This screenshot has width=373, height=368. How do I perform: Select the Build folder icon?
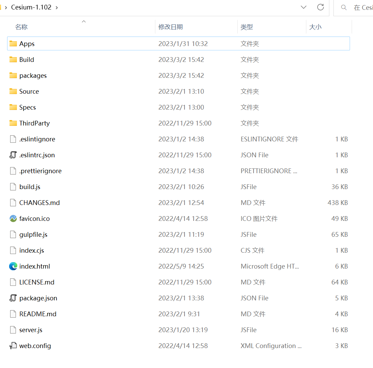tap(13, 60)
